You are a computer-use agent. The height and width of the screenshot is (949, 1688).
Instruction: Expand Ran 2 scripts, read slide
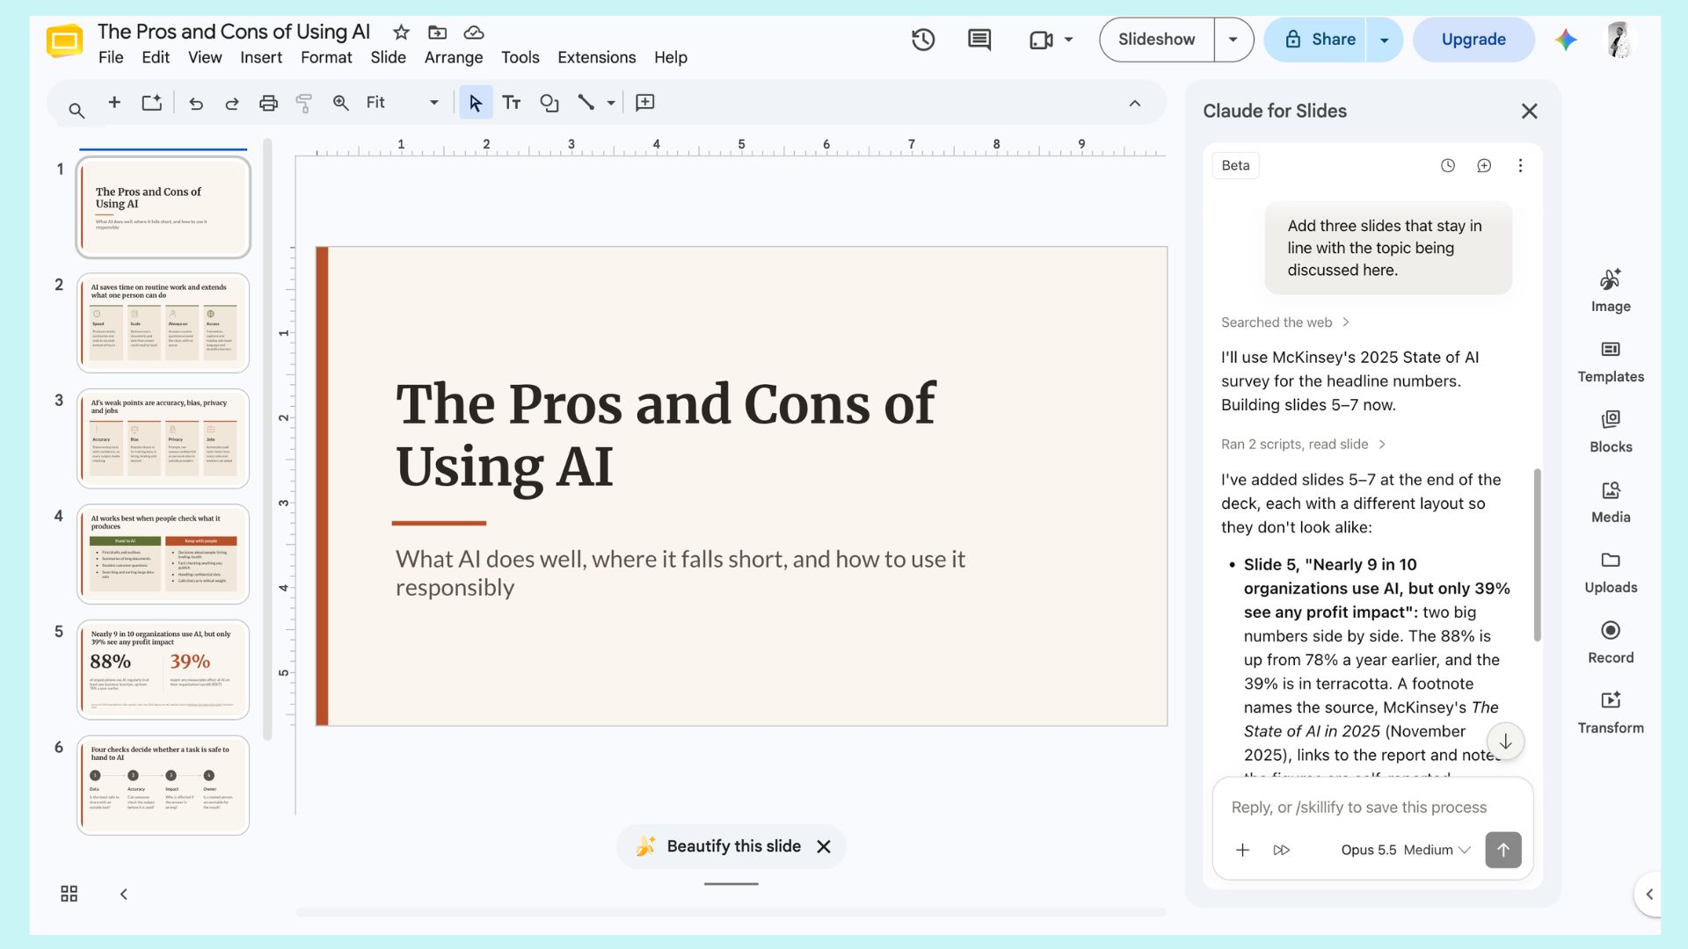point(1303,445)
